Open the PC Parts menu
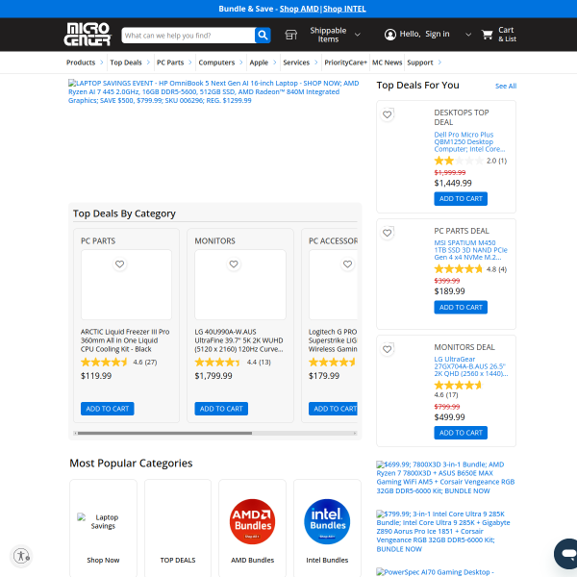The width and height of the screenshot is (577, 577). (x=170, y=63)
